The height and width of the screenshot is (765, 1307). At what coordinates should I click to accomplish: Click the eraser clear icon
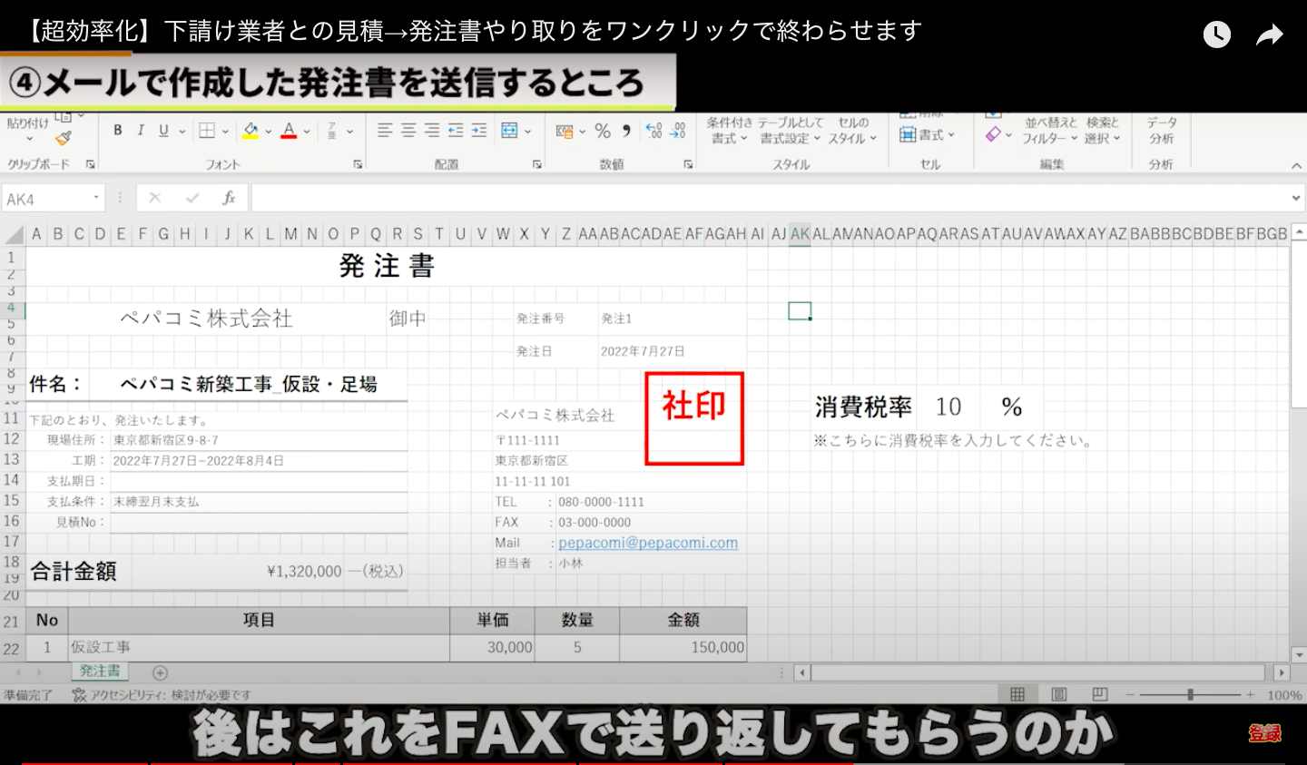993,134
